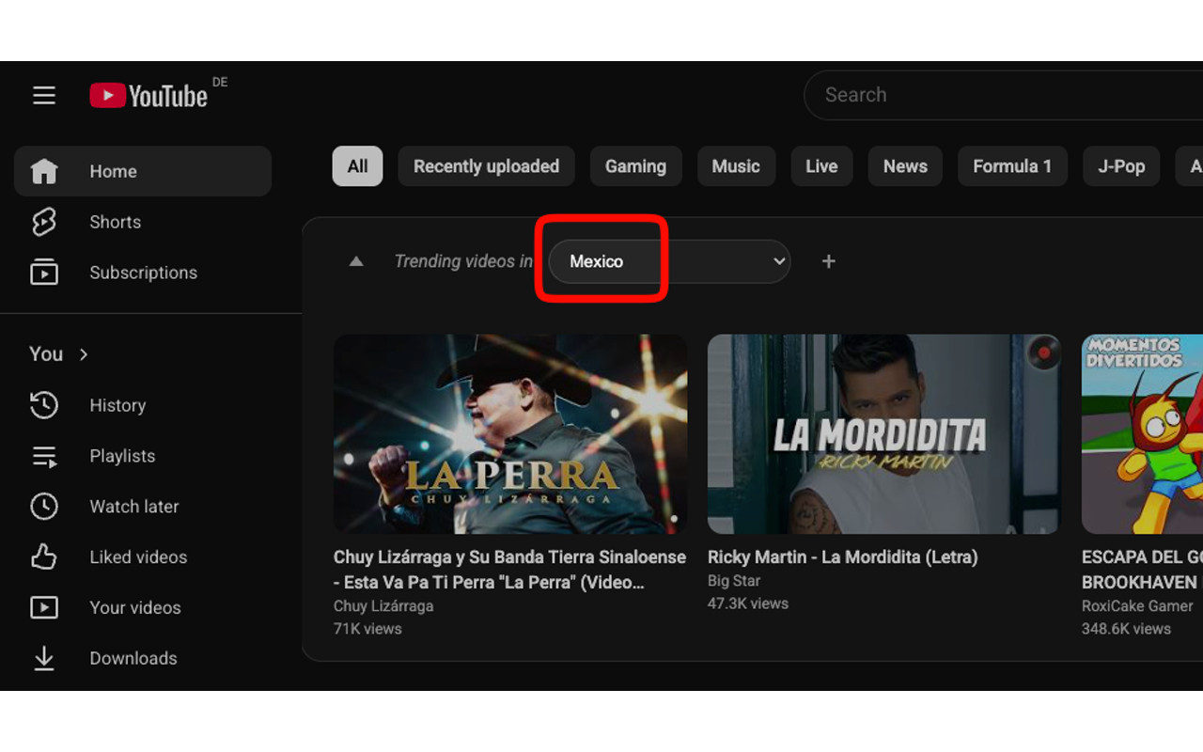
Task: Click the Subscriptions icon in sidebar
Action: (44, 273)
